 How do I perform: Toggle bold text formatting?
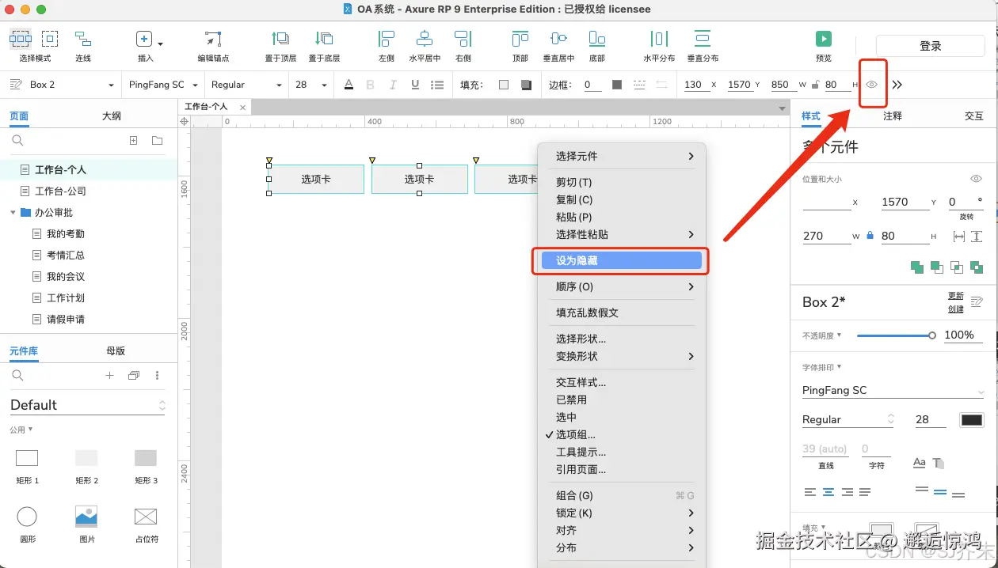pyautogui.click(x=371, y=85)
